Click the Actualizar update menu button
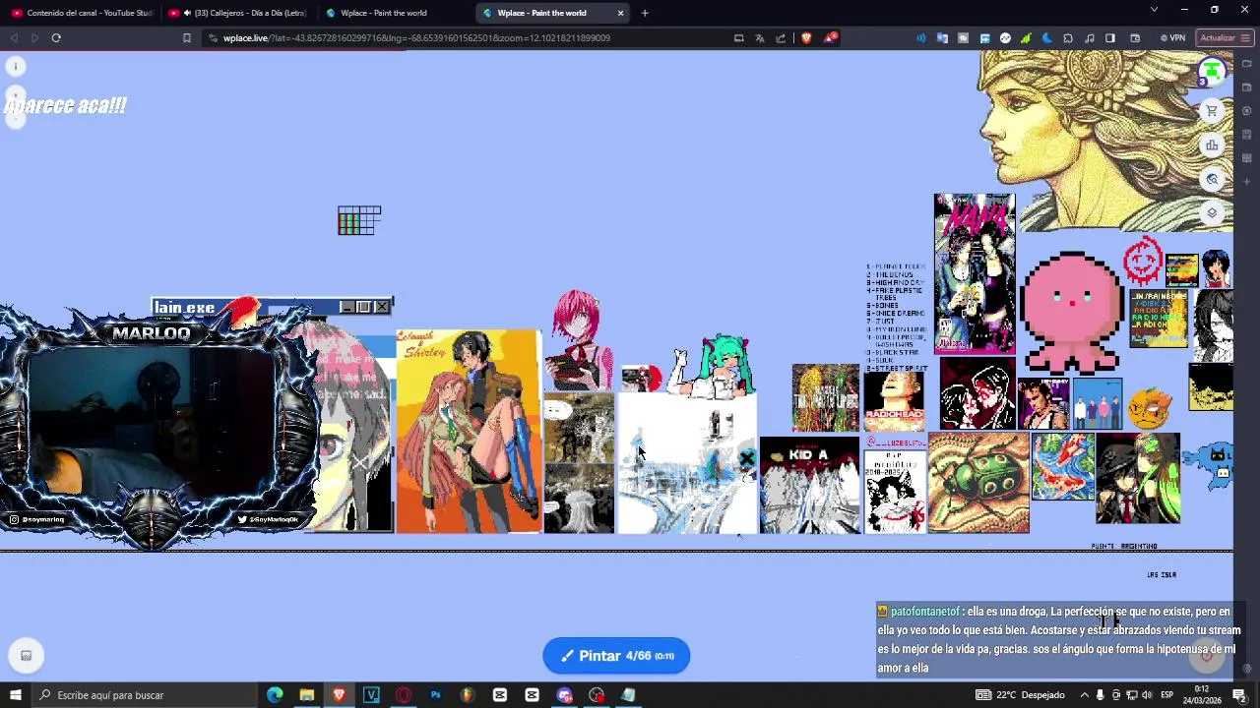 click(x=1225, y=38)
